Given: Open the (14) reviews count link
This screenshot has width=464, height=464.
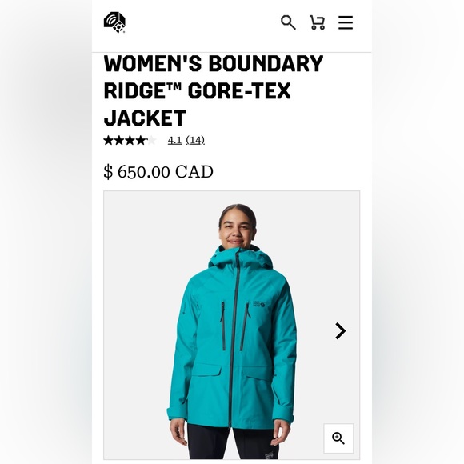Looking at the screenshot, I should (195, 140).
